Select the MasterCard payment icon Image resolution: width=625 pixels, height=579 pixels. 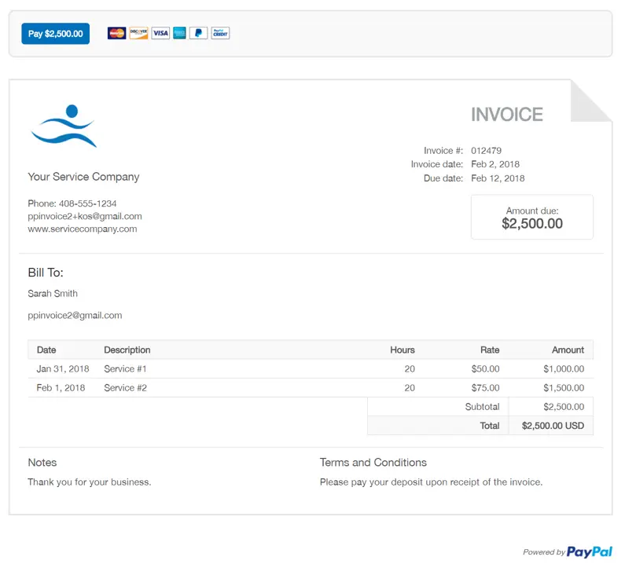click(117, 33)
